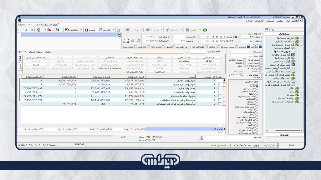Viewport: 321px width, 180px height.
Task: Open کارت حسابها in the sidebar tree
Action: (x=283, y=58)
